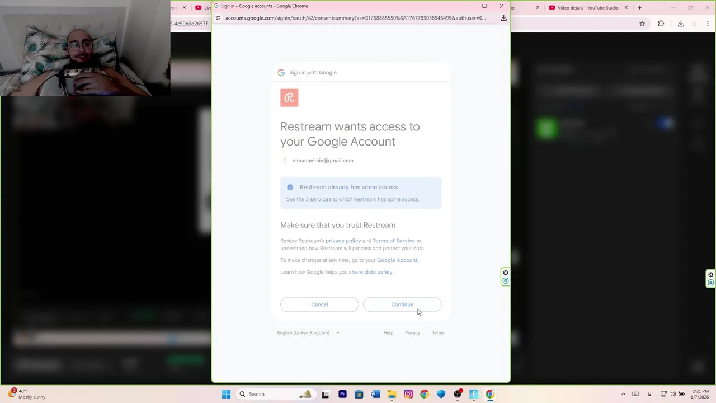Bookmark the page with the star icon
This screenshot has width=716, height=403.
pyautogui.click(x=642, y=24)
